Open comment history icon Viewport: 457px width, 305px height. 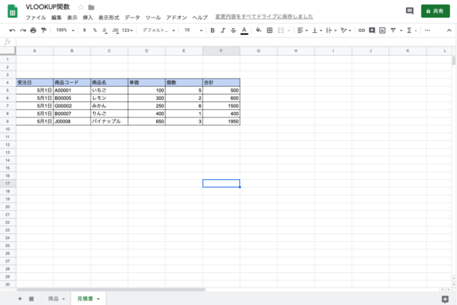pos(410,11)
